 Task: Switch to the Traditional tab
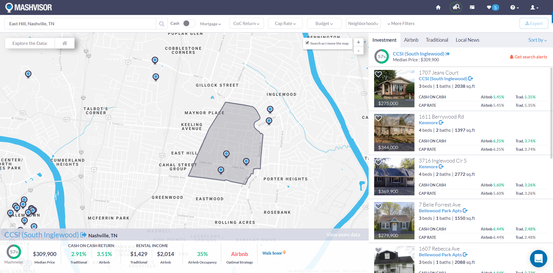tap(437, 40)
